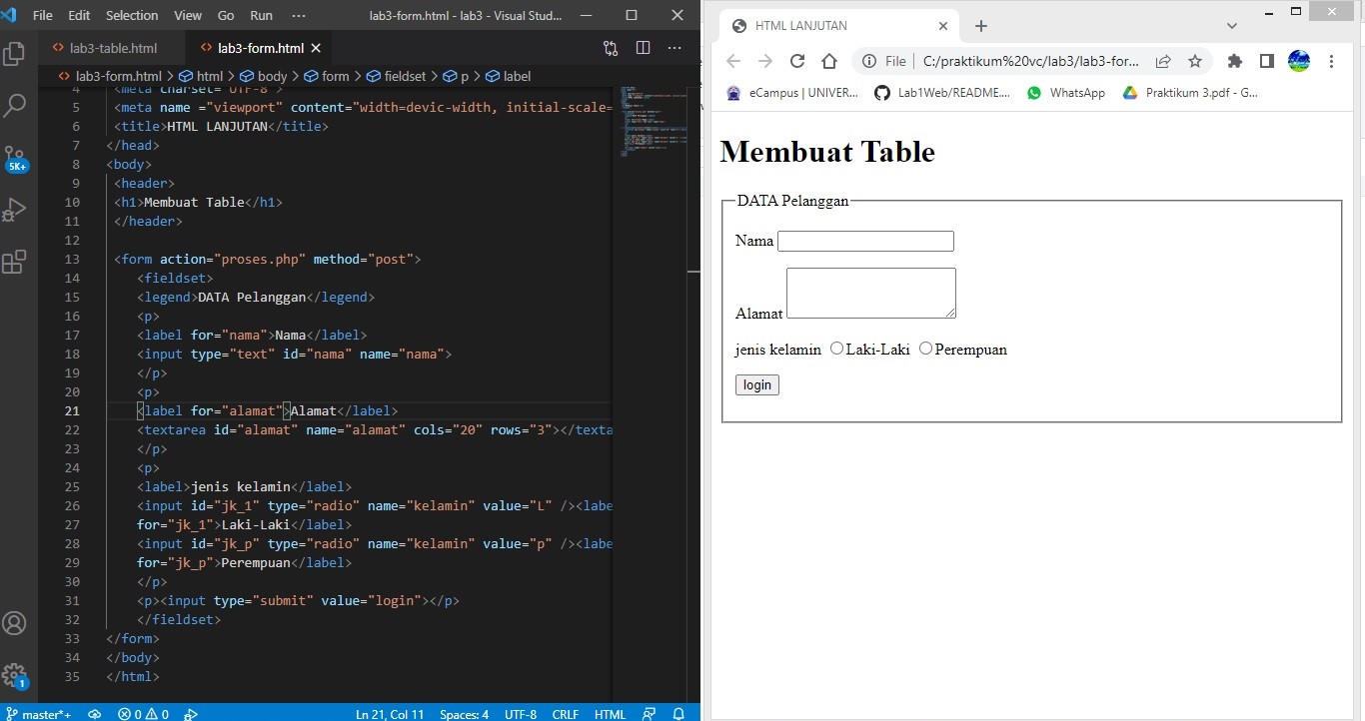Open the Chrome tab search chevron
The image size is (1365, 721).
[1233, 25]
